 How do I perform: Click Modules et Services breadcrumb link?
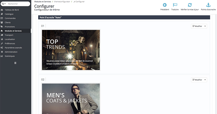43,2
